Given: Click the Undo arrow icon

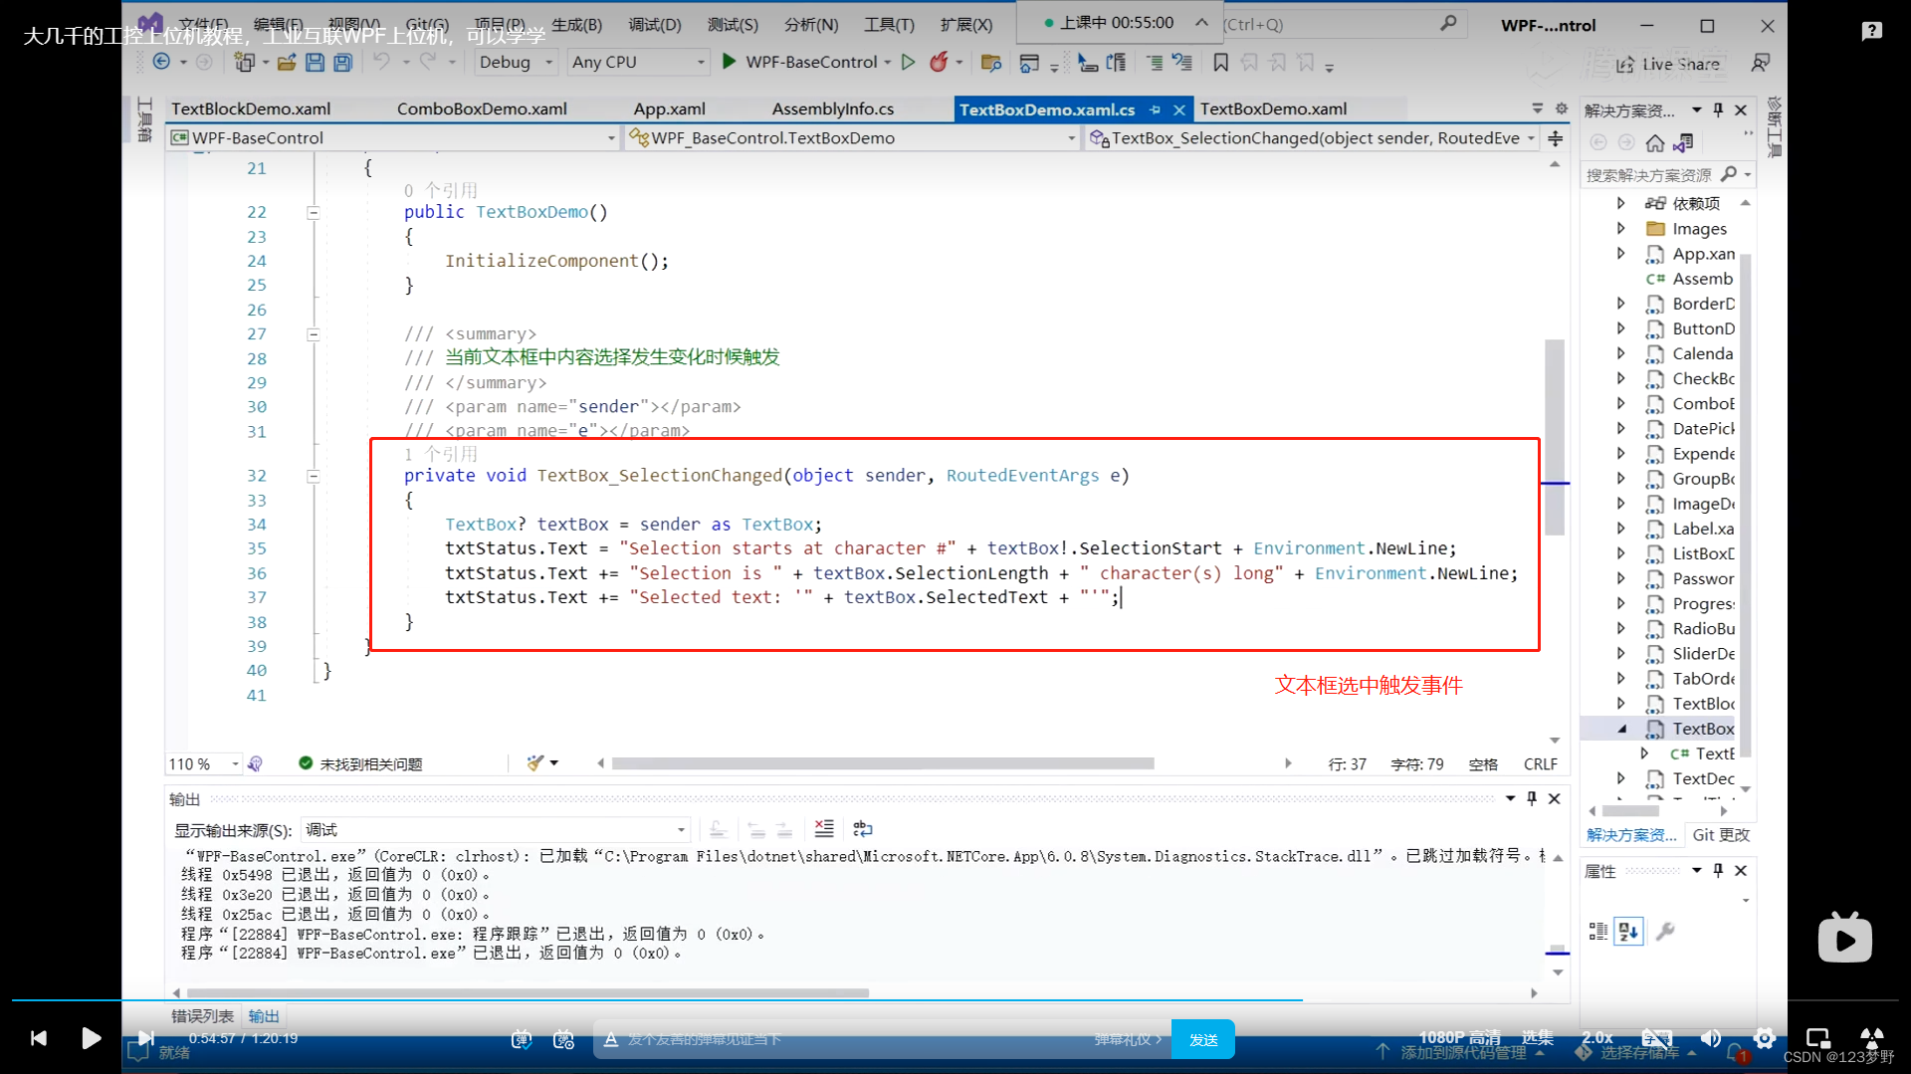Looking at the screenshot, I should coord(382,62).
